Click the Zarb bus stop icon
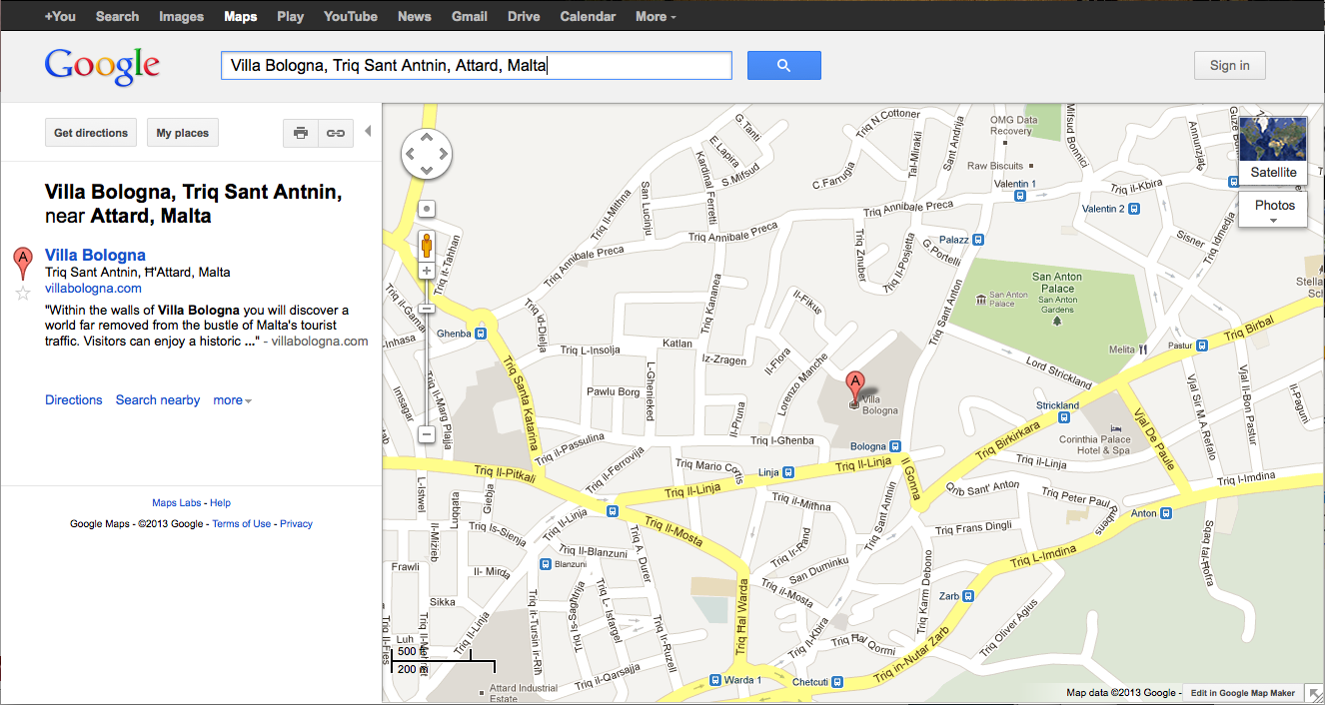This screenshot has width=1325, height=705. 969,597
